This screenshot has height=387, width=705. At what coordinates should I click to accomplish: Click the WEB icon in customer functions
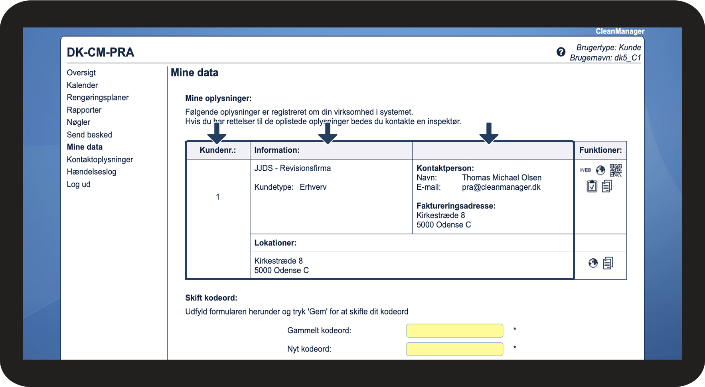coord(585,170)
